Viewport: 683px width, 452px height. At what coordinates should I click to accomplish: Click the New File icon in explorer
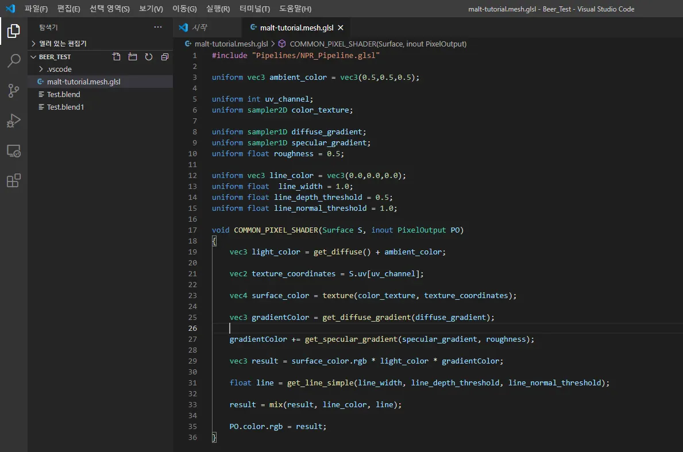point(117,57)
